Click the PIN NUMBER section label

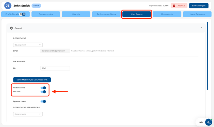(x=19, y=62)
